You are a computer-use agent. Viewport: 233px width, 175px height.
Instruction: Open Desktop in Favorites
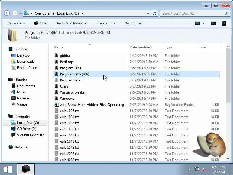pyautogui.click(x=23, y=55)
